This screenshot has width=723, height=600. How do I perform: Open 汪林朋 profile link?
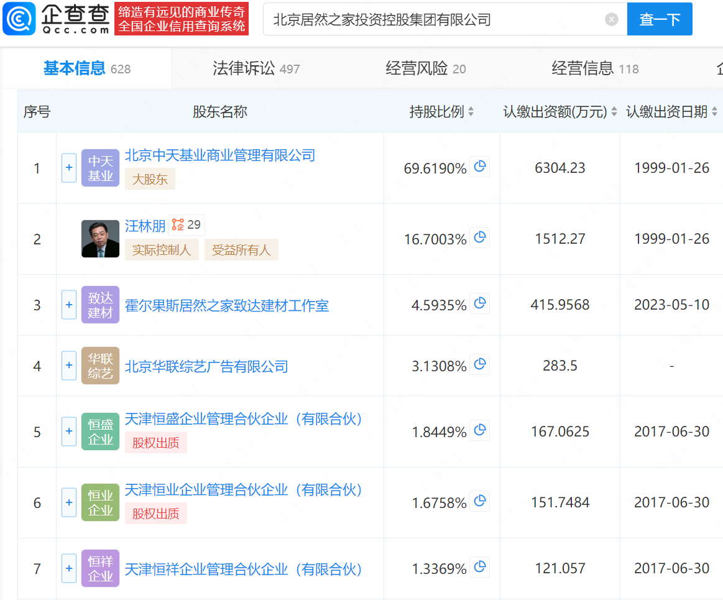coord(145,226)
